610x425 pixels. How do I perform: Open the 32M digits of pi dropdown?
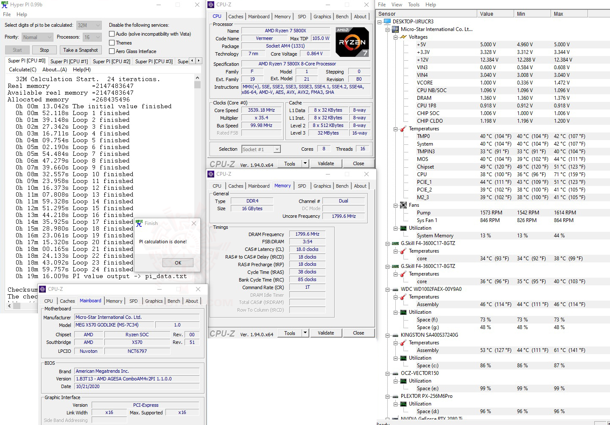[x=89, y=25]
